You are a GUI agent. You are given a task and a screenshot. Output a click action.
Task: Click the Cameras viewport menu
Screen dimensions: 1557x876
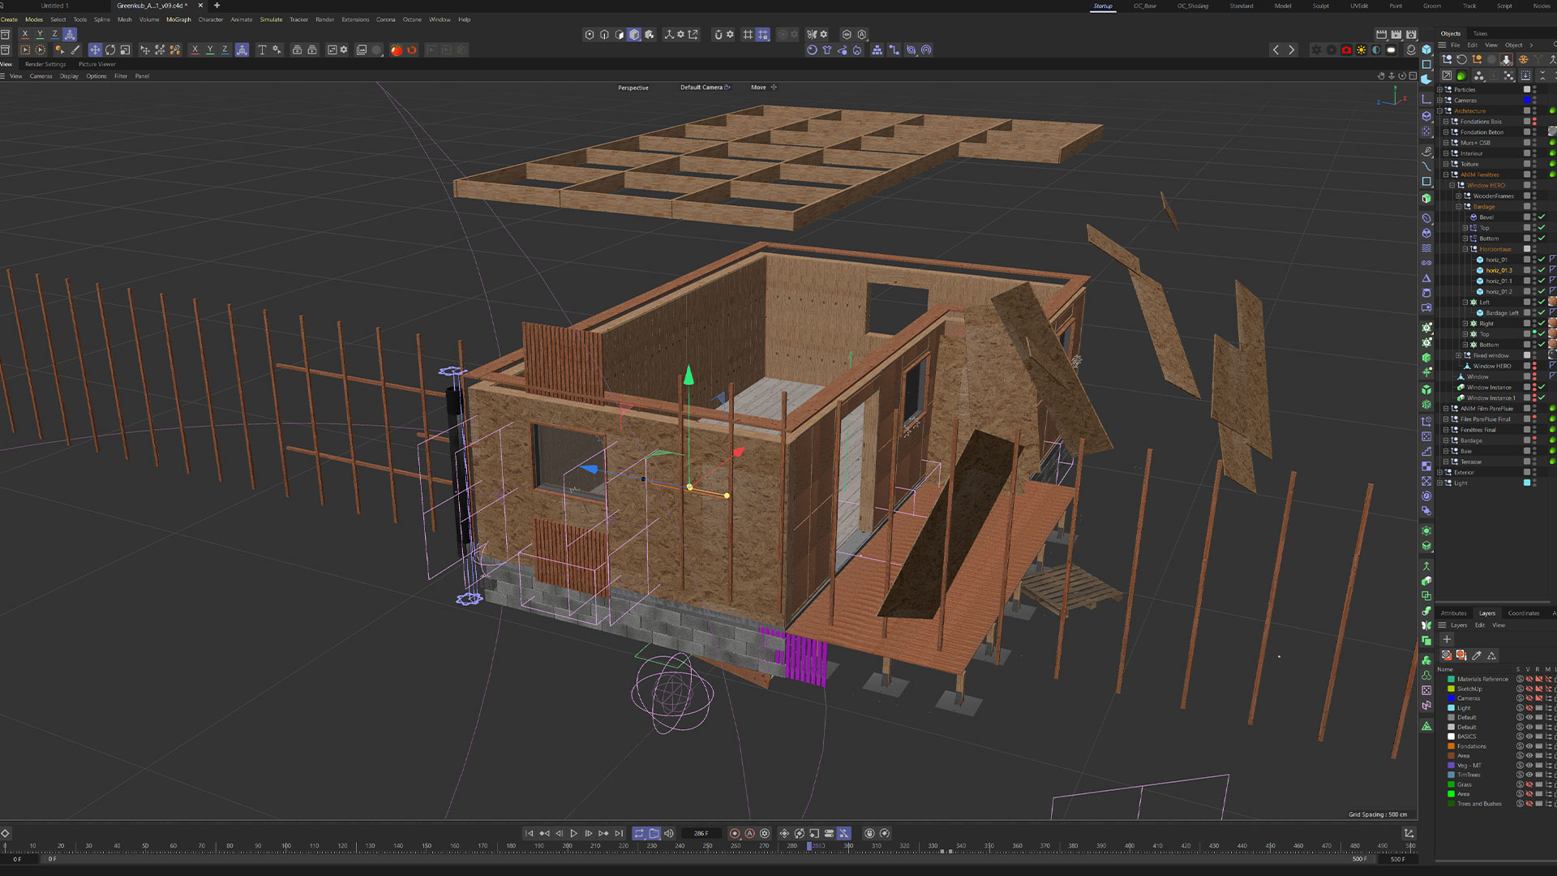[41, 76]
